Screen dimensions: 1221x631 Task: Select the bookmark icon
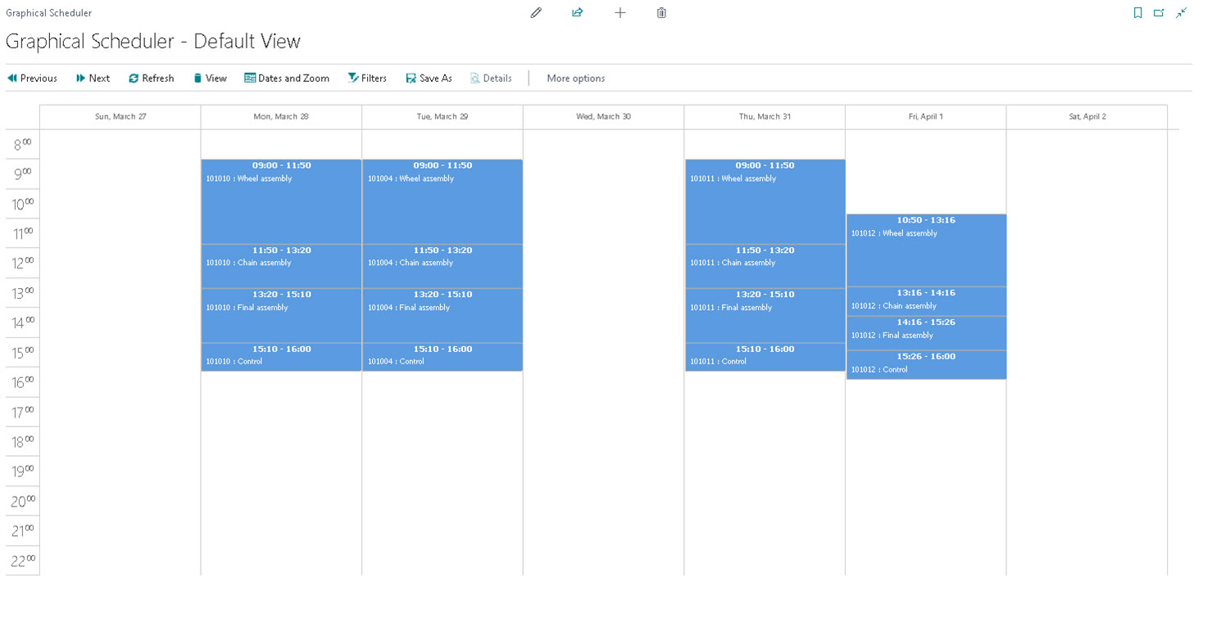pyautogui.click(x=1138, y=12)
